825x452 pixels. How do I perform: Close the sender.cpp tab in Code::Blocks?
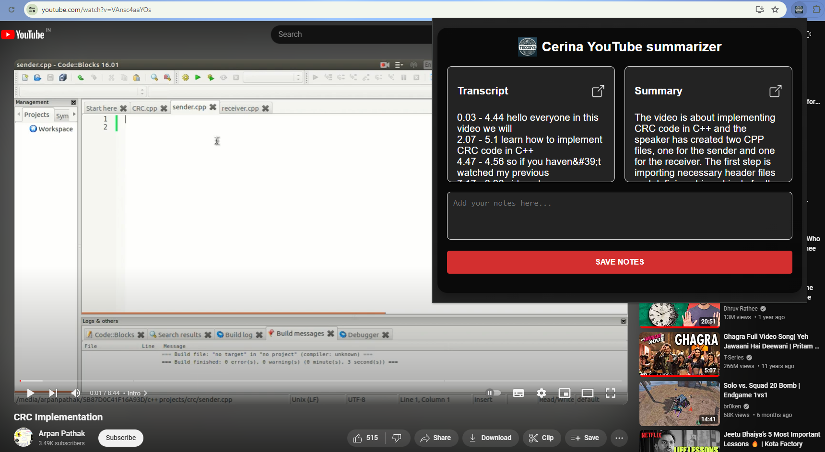[x=213, y=107]
